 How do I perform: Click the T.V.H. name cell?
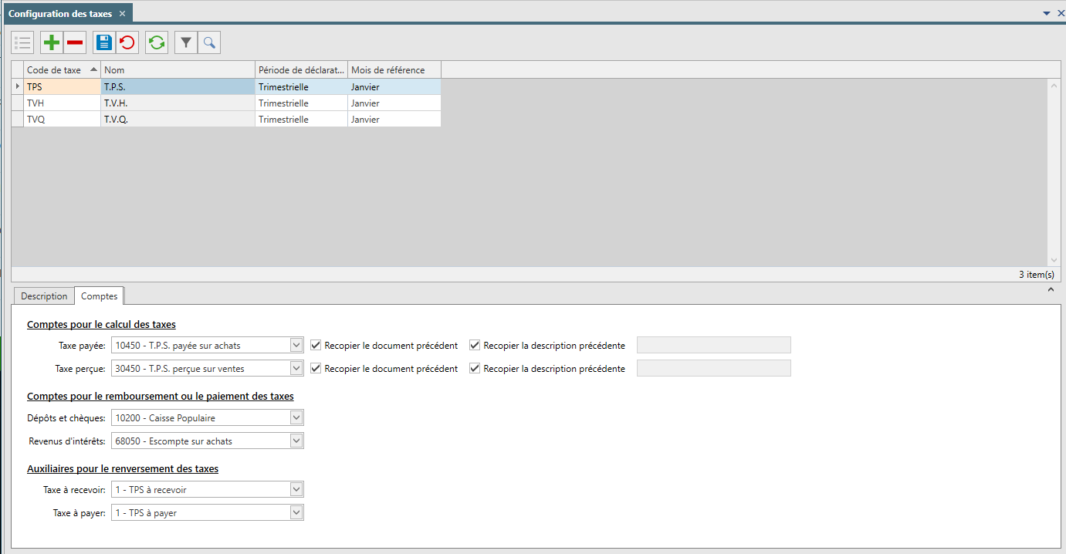click(x=178, y=103)
